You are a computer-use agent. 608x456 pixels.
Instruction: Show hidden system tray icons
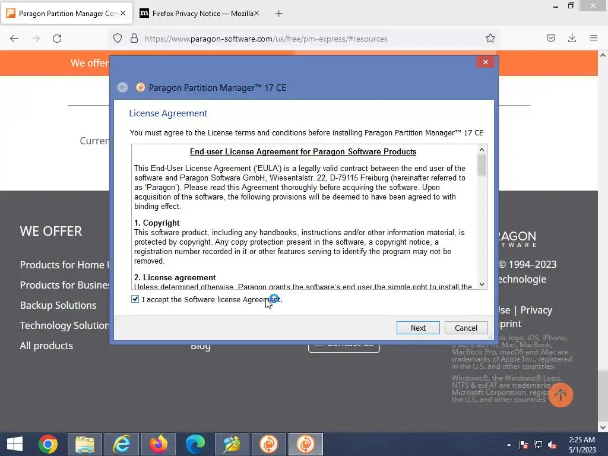click(x=509, y=445)
